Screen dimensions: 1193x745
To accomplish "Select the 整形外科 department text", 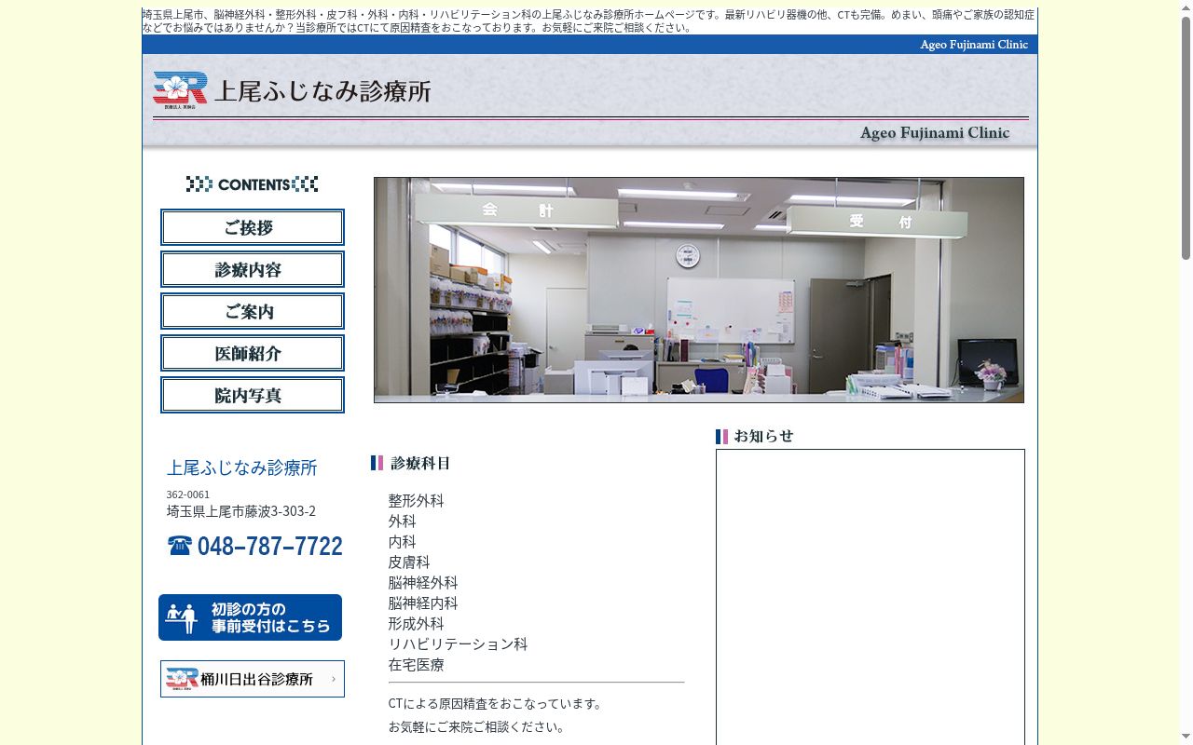I will [416, 501].
